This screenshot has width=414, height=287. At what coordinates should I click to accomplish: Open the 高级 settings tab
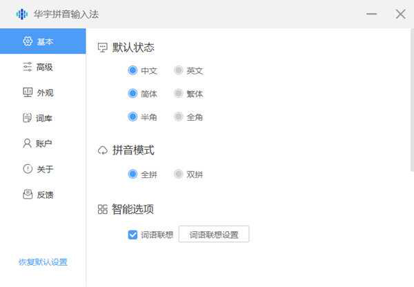tap(45, 67)
